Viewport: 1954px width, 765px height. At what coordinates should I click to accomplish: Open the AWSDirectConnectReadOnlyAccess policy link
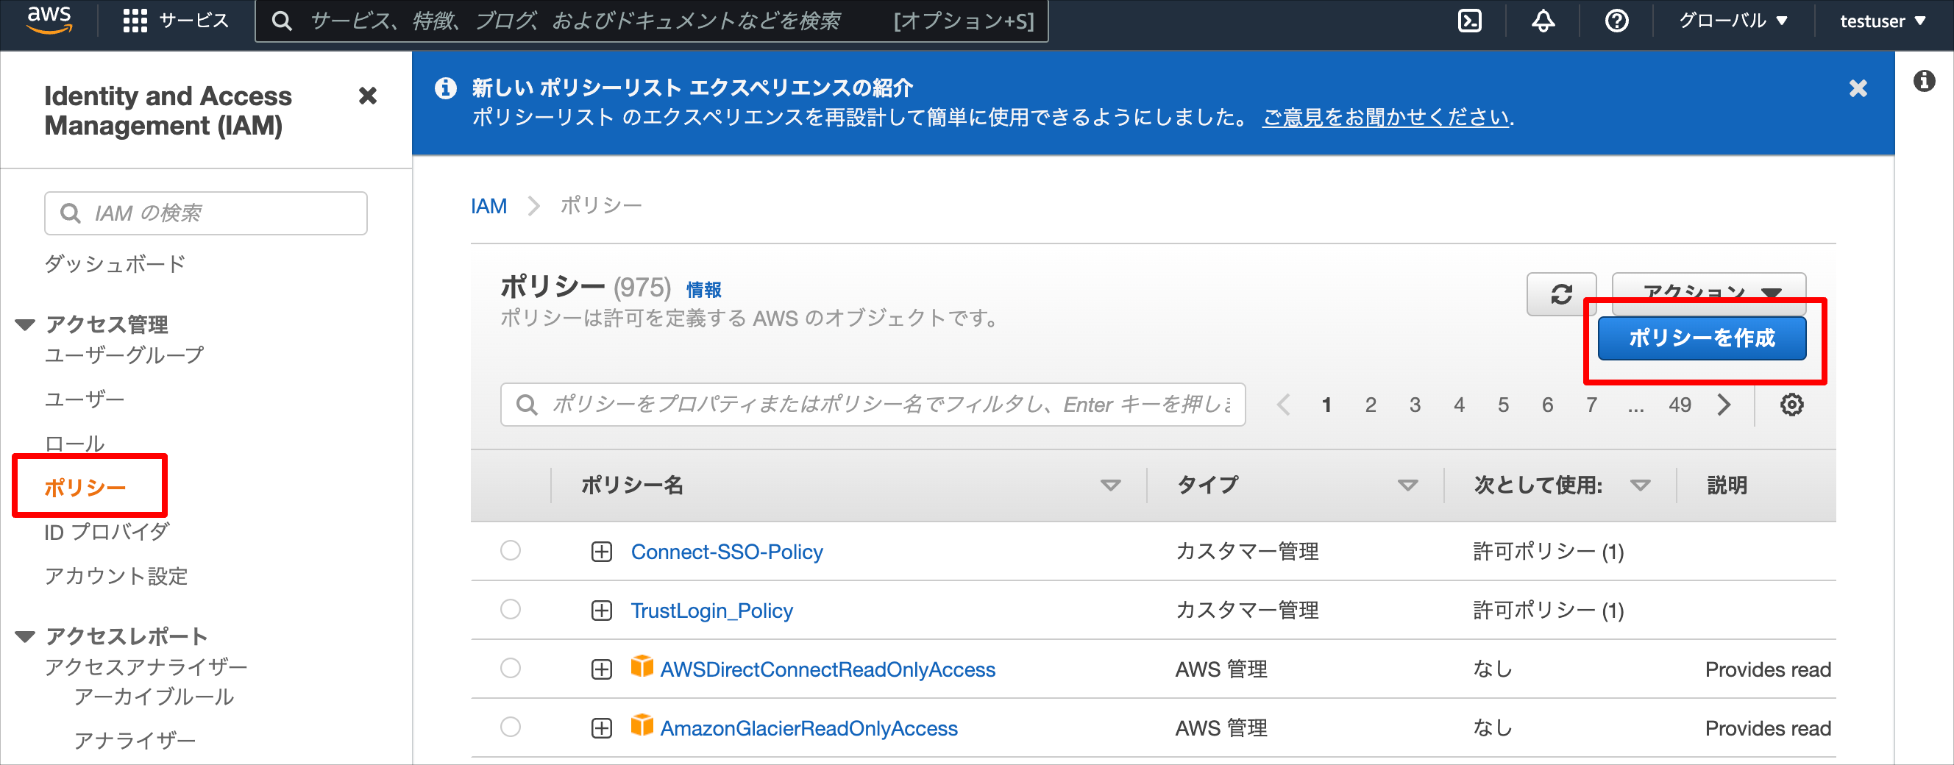pyautogui.click(x=828, y=670)
